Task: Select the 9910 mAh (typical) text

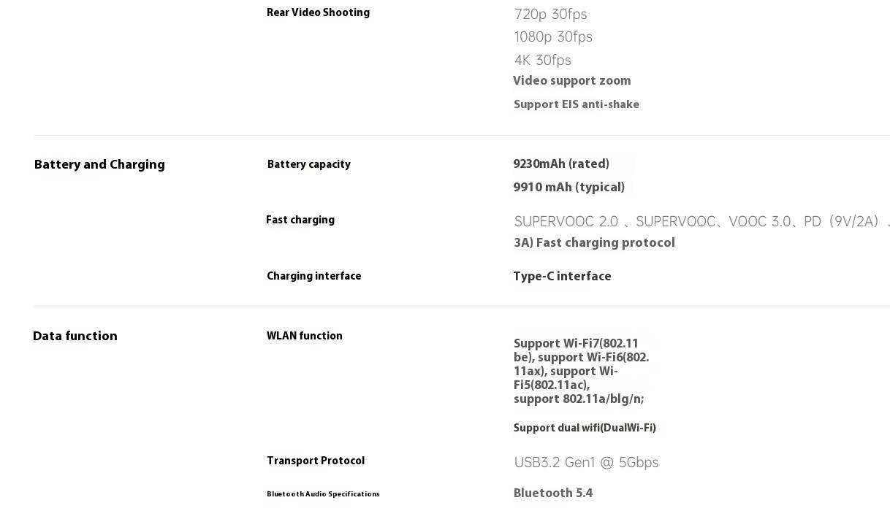Action: [x=568, y=187]
